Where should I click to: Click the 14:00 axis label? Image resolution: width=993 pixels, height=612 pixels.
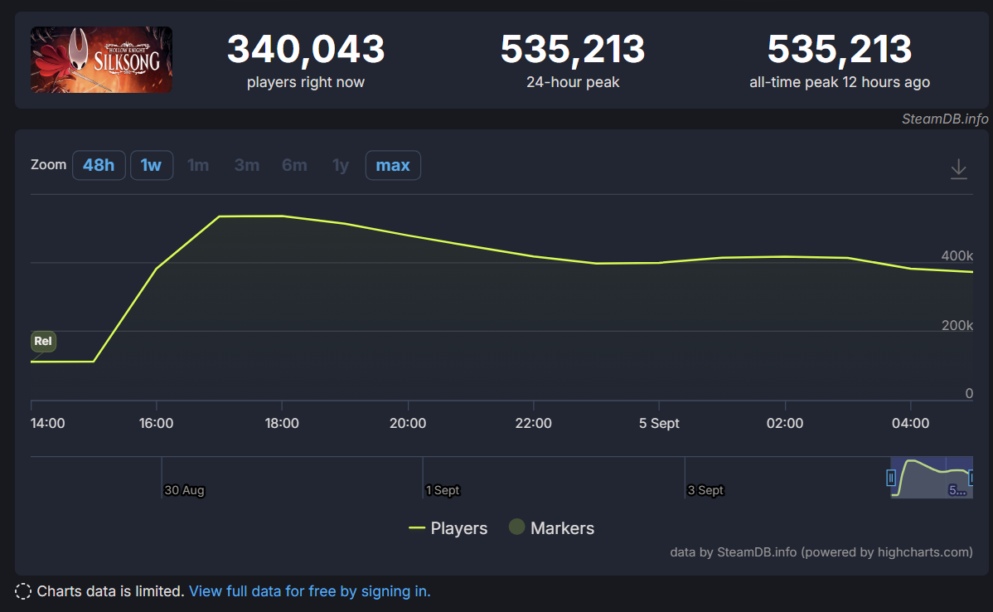coord(47,423)
